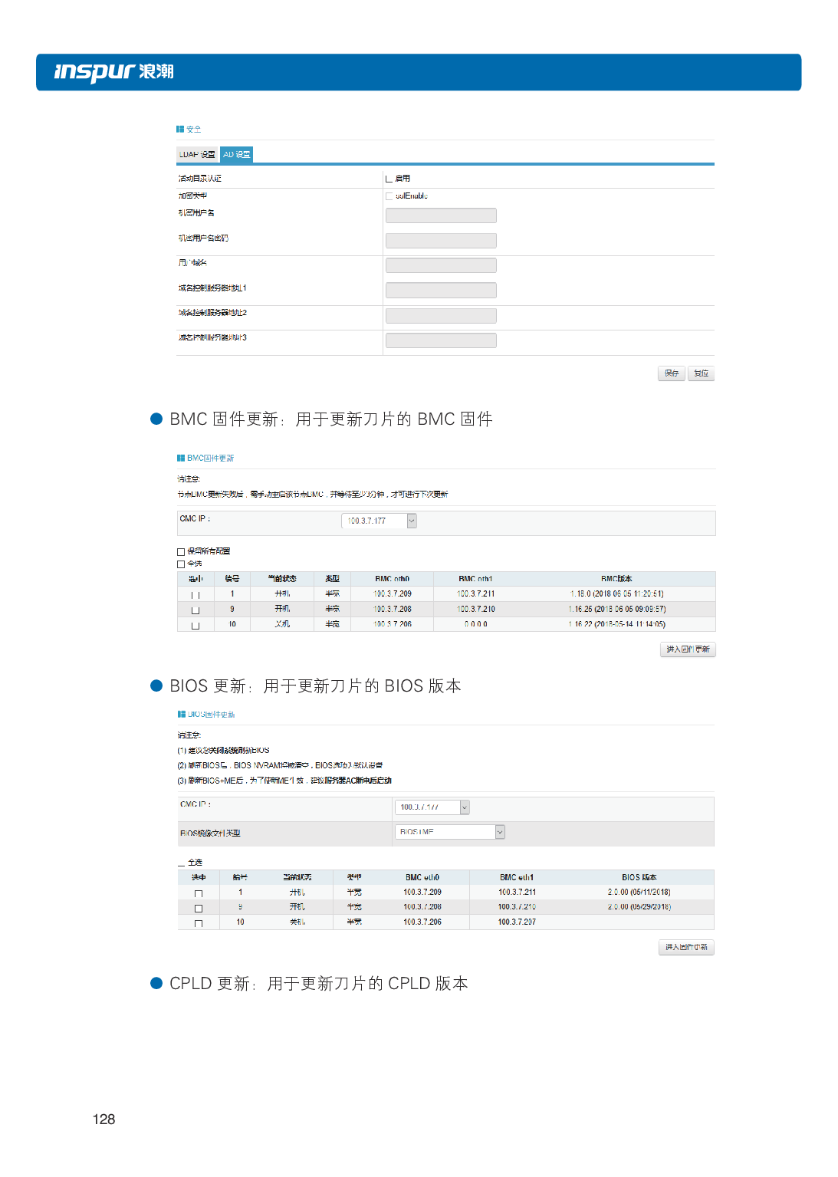Screen dimensions: 838x1177
Task: Select the AD 设置 tab
Action: coord(236,155)
